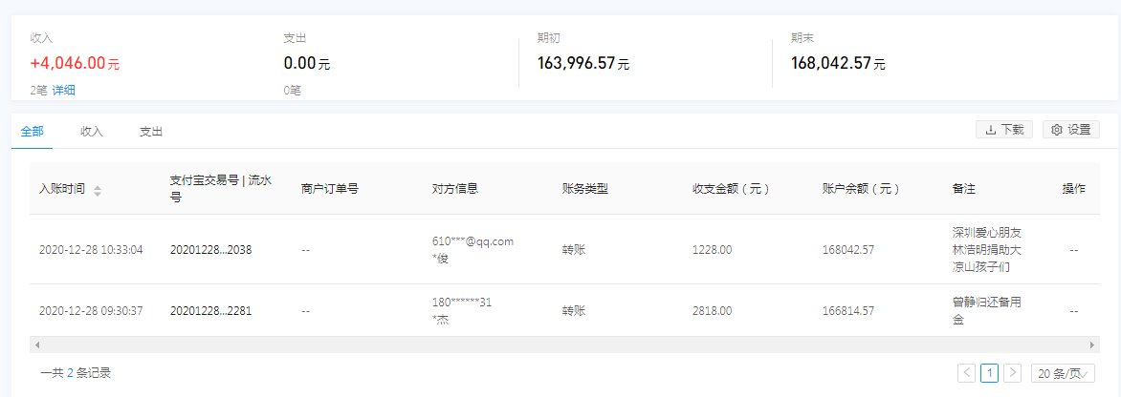Switch to the 支出 tab

(151, 132)
